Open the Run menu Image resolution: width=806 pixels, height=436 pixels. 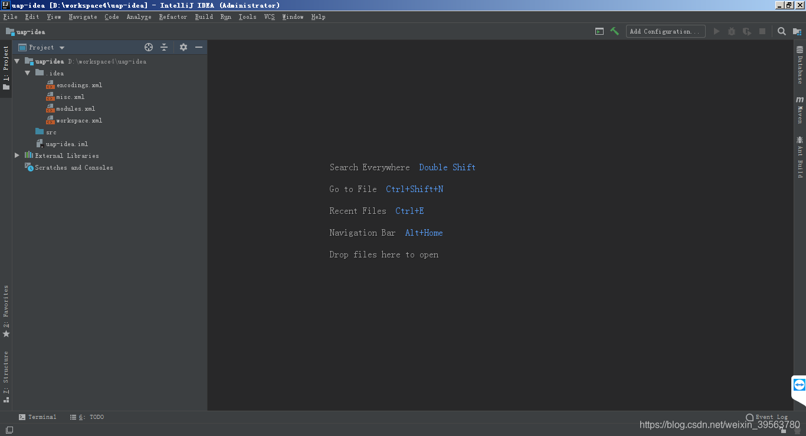(x=225, y=16)
